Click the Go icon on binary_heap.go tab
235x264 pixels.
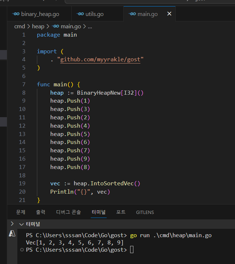(x=16, y=14)
